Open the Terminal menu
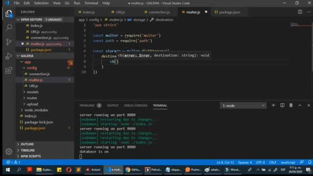Image resolution: width=313 pixels, height=176 pixels. (91, 3)
